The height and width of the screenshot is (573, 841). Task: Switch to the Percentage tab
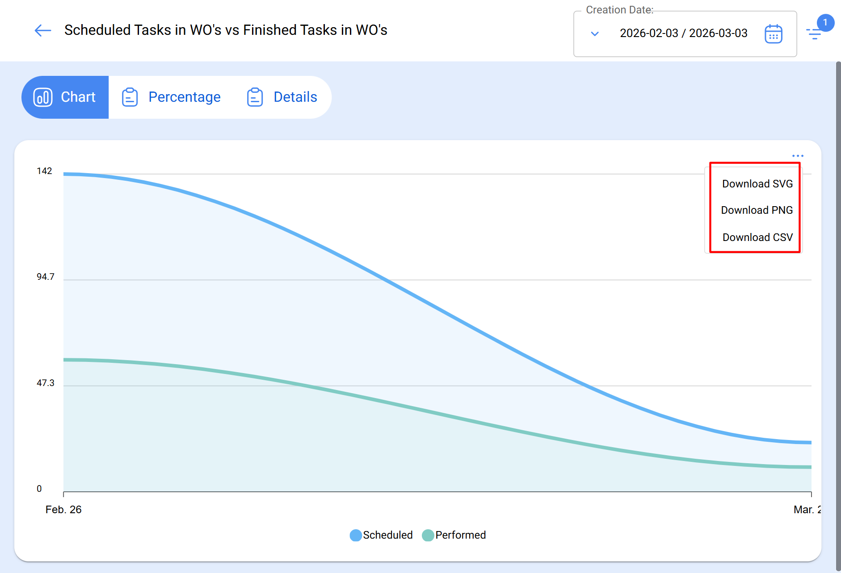tap(184, 97)
